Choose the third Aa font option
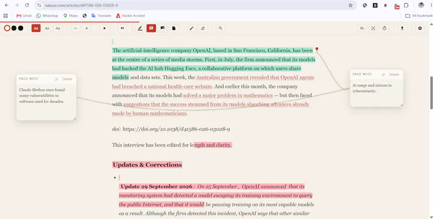433x219 pixels. tap(57, 28)
